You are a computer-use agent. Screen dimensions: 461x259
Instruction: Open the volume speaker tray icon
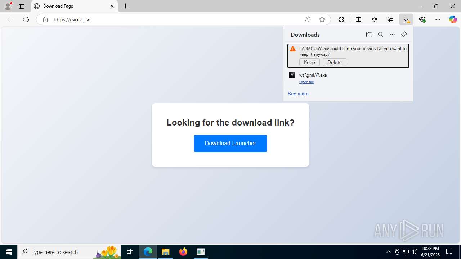(x=415, y=252)
